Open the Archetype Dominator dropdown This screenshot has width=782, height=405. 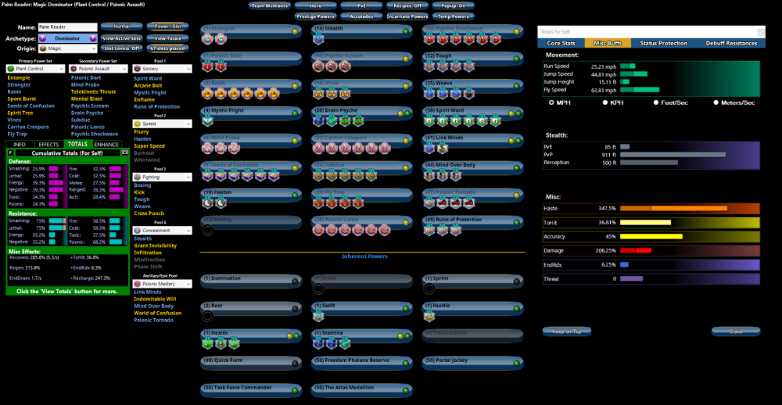(x=67, y=38)
